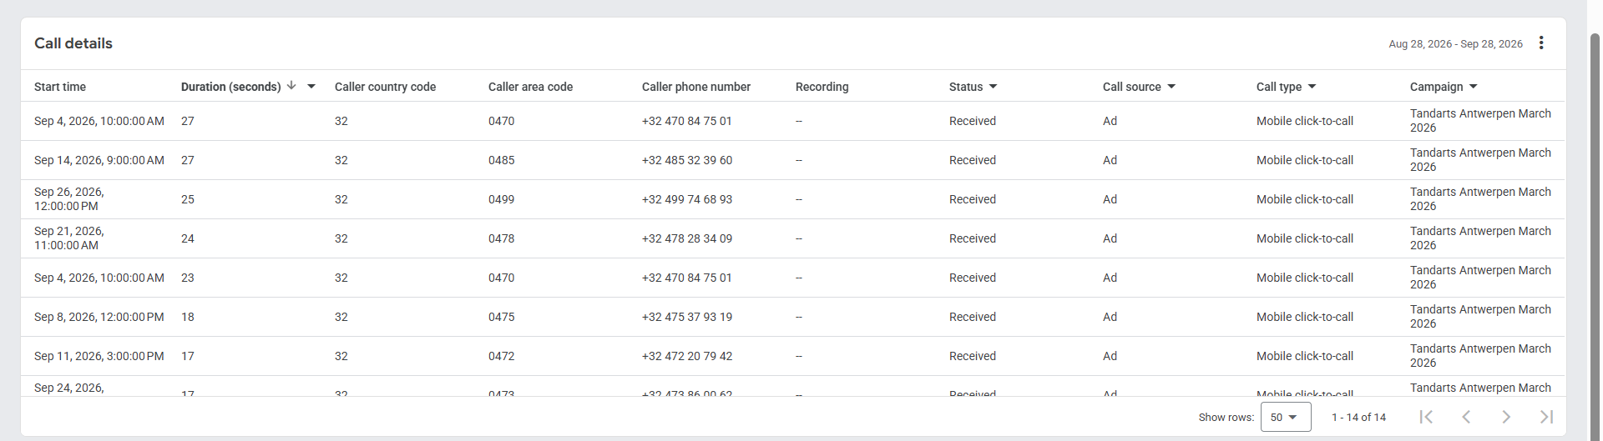This screenshot has height=441, width=1603.
Task: Open the Call source column dropdown
Action: tap(1171, 87)
